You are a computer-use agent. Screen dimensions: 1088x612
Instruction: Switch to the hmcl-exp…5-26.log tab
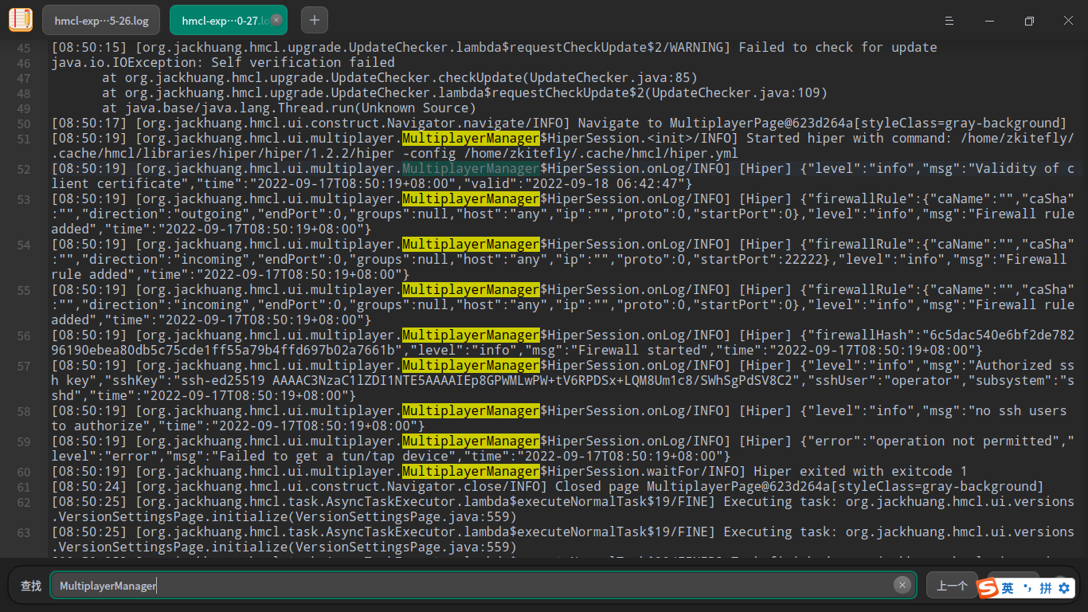[x=101, y=20]
